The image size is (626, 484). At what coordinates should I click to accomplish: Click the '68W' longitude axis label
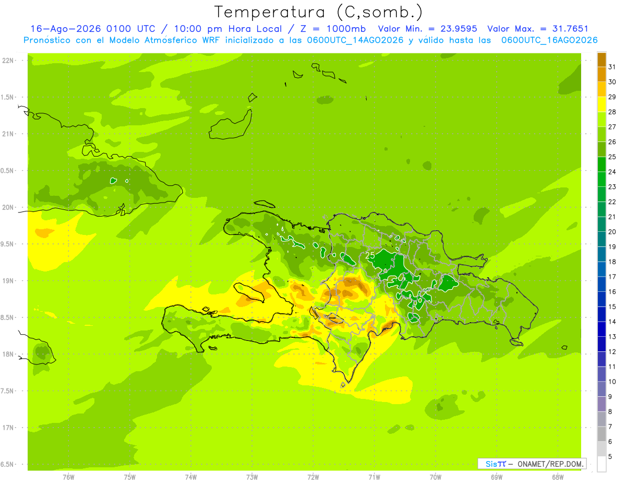[558, 477]
